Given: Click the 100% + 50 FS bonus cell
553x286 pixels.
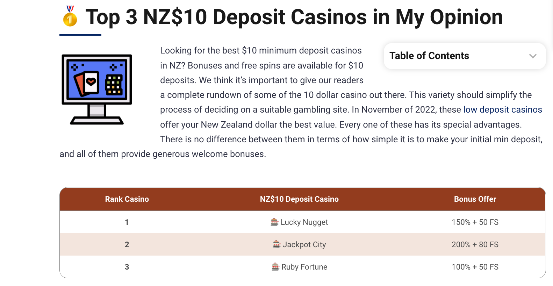Looking at the screenshot, I should click(x=475, y=267).
